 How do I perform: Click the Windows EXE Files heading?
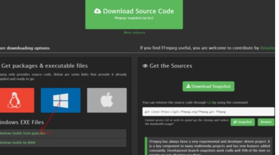22,122
